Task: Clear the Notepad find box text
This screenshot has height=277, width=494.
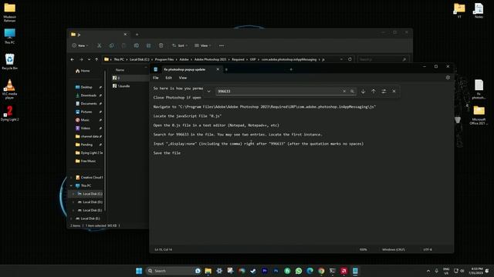Action: pyautogui.click(x=344, y=91)
